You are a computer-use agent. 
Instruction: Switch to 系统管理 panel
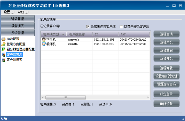[18, 33]
